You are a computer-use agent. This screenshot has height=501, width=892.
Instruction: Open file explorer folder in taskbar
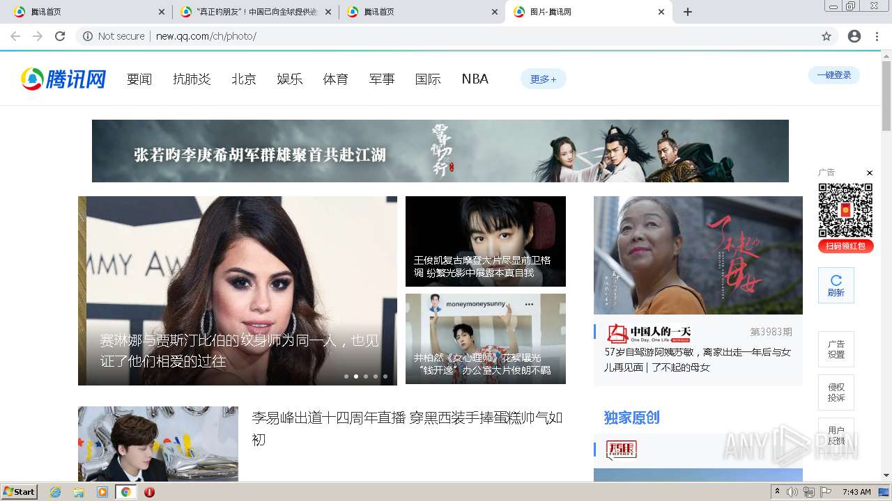[x=79, y=492]
